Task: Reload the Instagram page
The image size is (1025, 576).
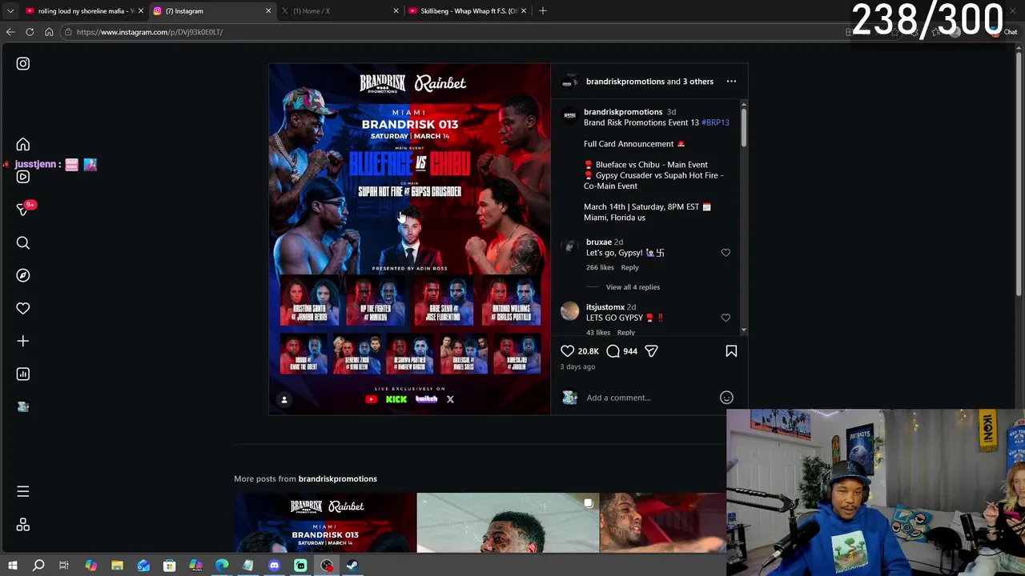Action: pyautogui.click(x=30, y=32)
